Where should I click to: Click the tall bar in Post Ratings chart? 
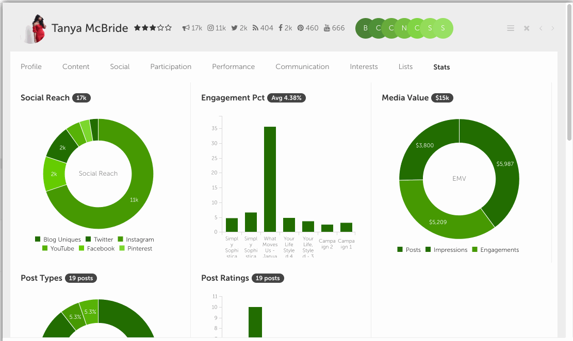click(x=255, y=322)
